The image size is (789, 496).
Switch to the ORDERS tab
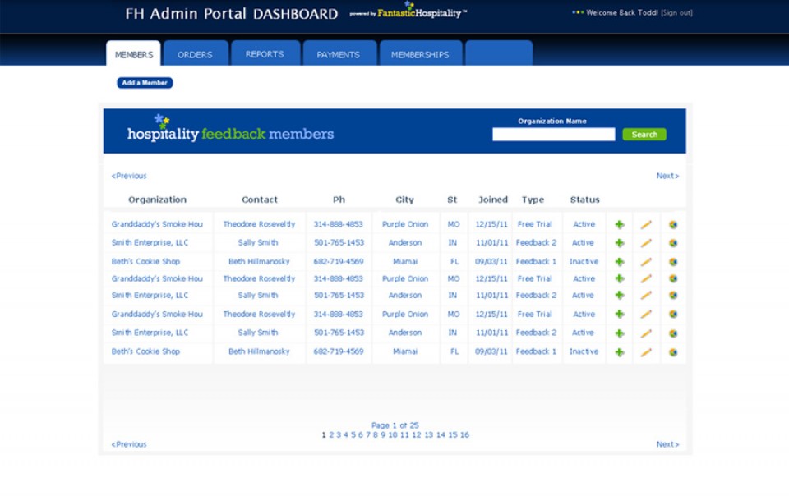tap(195, 55)
